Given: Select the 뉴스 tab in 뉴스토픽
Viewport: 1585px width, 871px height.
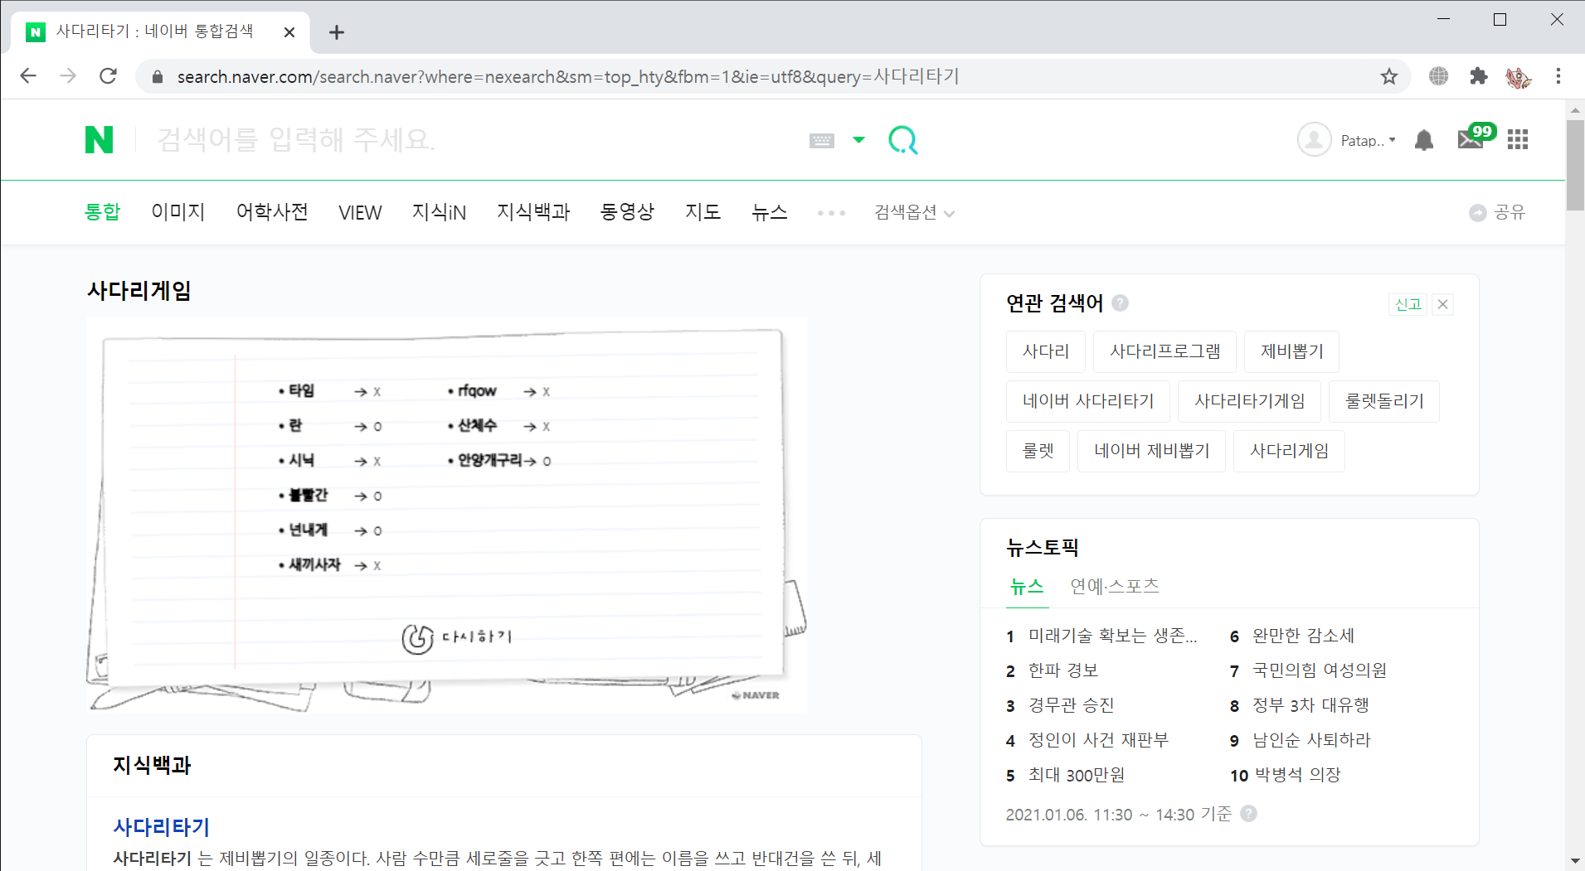Looking at the screenshot, I should [1027, 587].
